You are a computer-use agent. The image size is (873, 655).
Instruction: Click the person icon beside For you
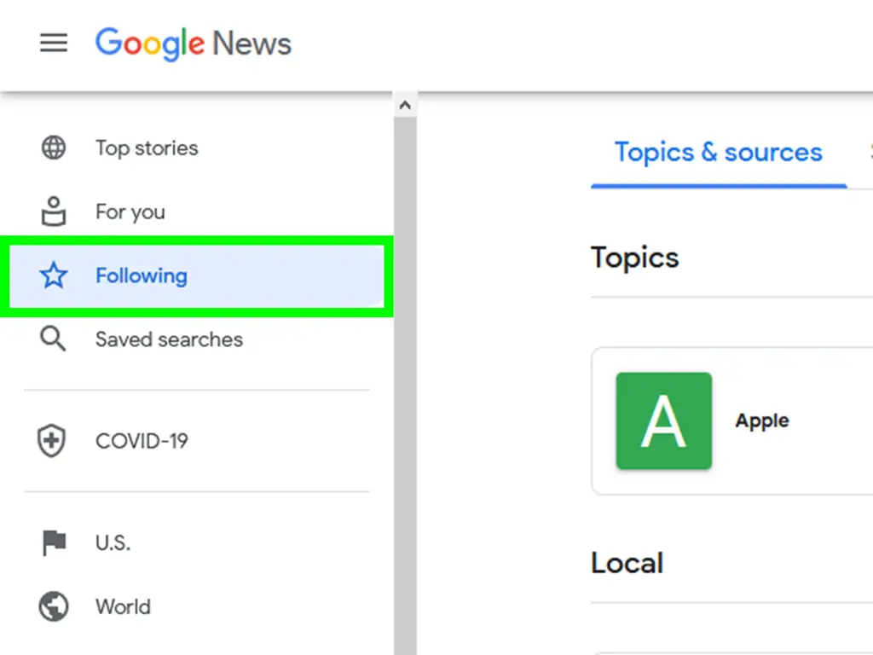coord(54,212)
